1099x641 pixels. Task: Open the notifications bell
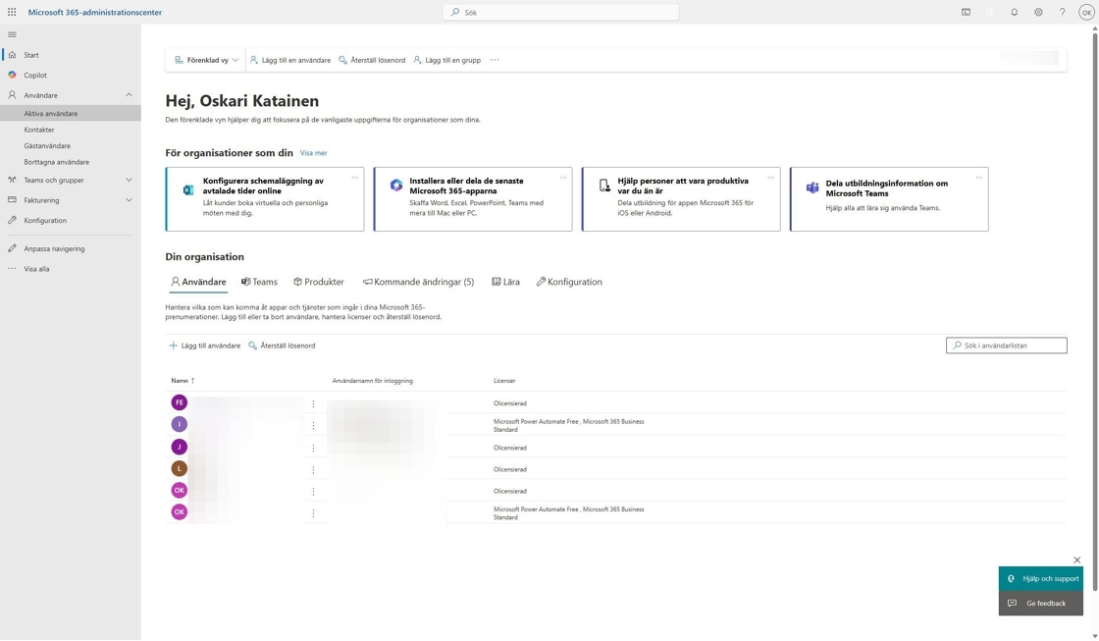coord(1015,12)
